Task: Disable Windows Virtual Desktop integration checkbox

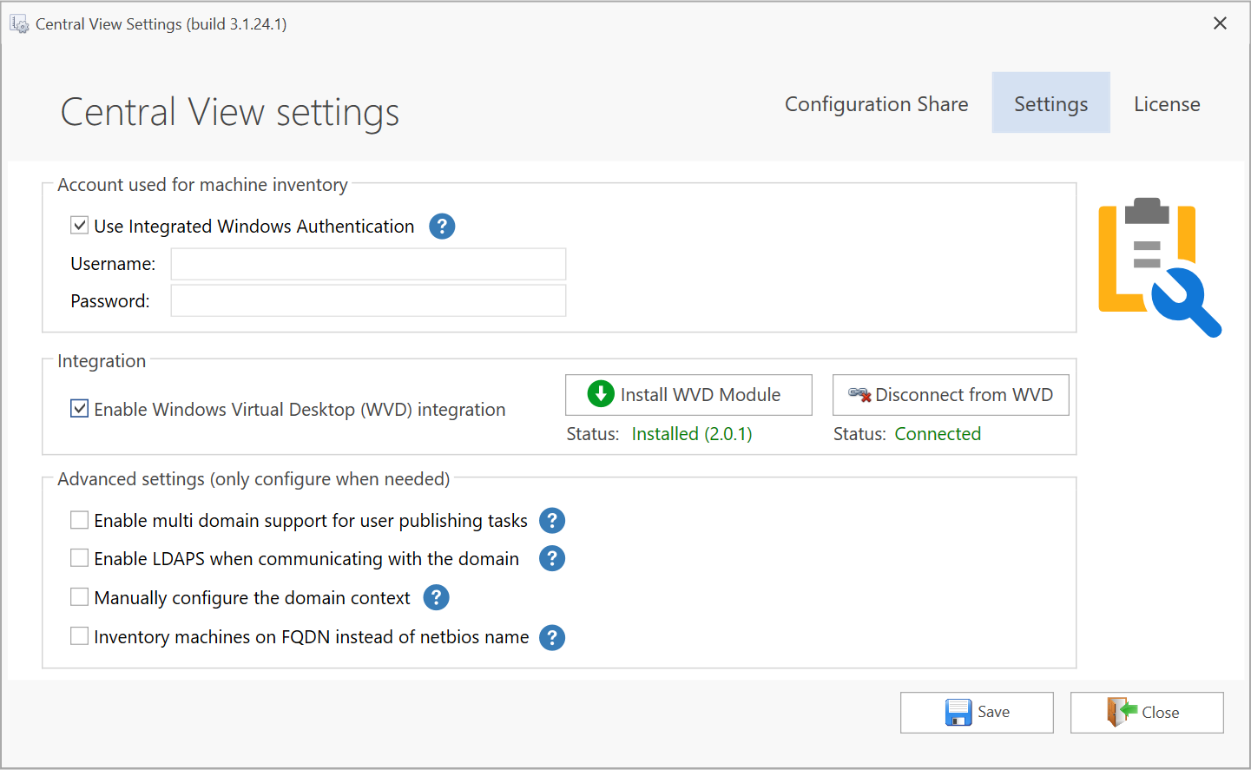Action: pyautogui.click(x=80, y=409)
